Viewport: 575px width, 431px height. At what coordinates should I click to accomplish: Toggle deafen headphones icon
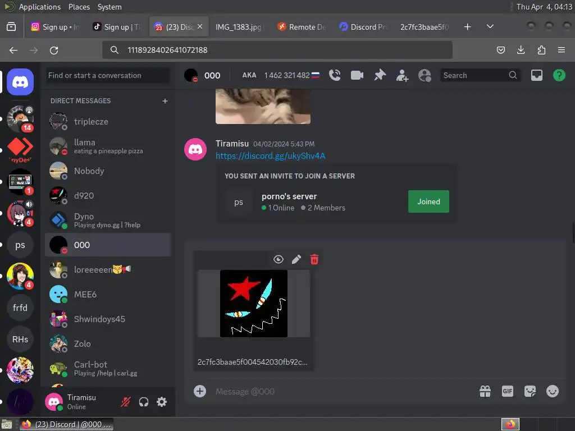click(144, 402)
